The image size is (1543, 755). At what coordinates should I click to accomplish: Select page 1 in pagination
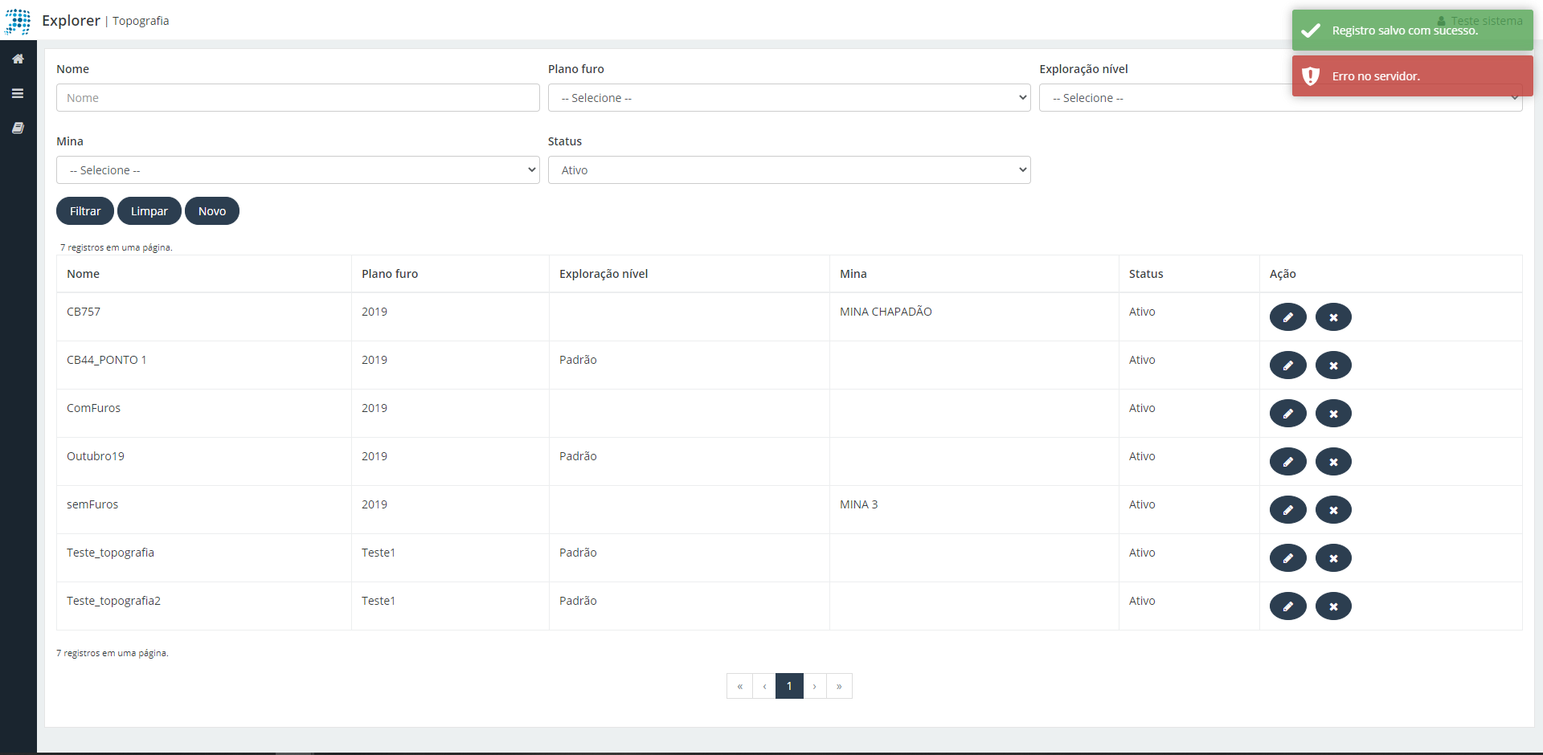(x=789, y=686)
